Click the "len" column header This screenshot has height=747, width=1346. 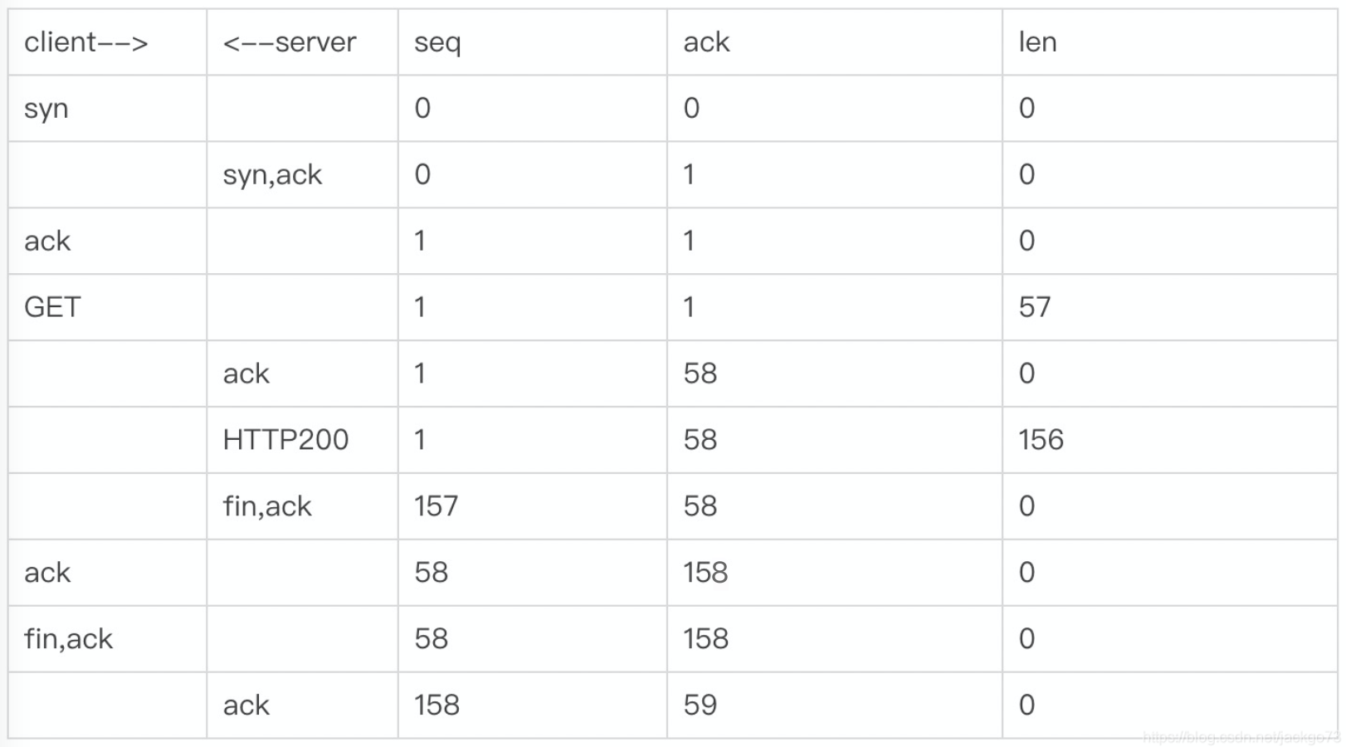tap(1037, 42)
